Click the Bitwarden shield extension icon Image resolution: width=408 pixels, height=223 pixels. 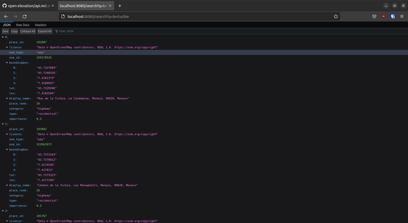coord(393,17)
